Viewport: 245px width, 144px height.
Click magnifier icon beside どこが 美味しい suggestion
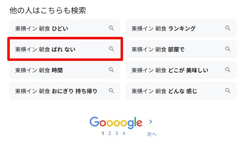pyautogui.click(x=228, y=70)
